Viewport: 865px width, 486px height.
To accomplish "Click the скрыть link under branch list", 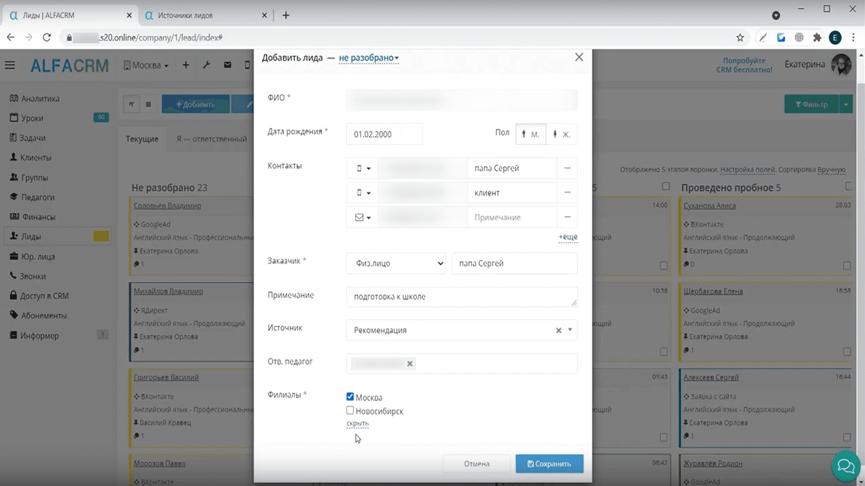I will (357, 423).
